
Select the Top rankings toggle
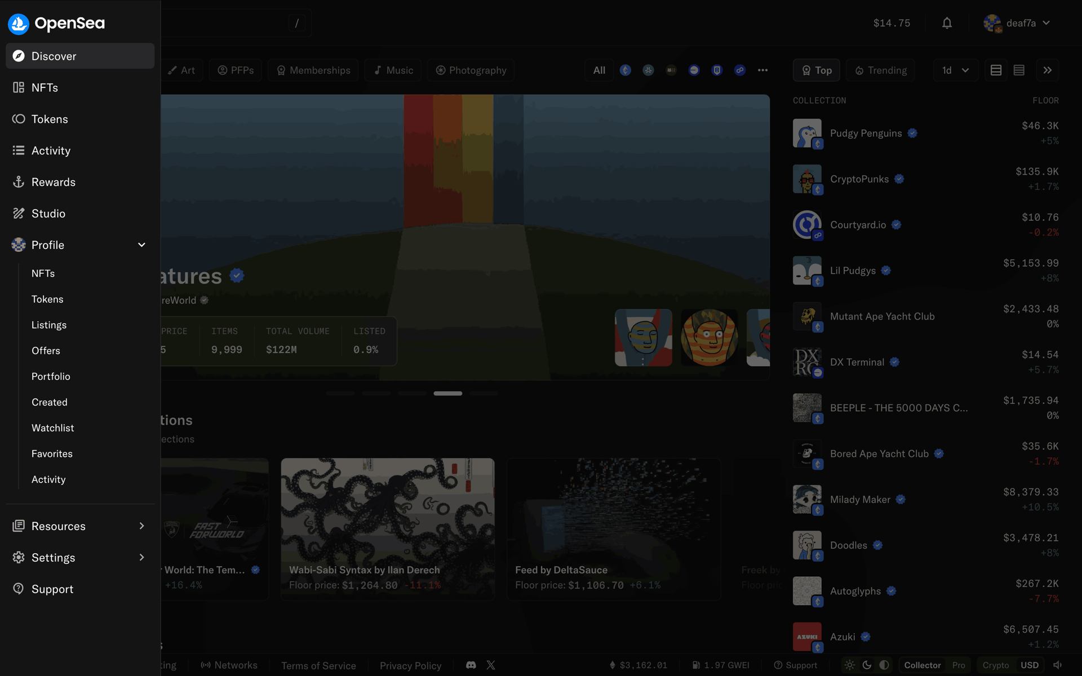(817, 70)
